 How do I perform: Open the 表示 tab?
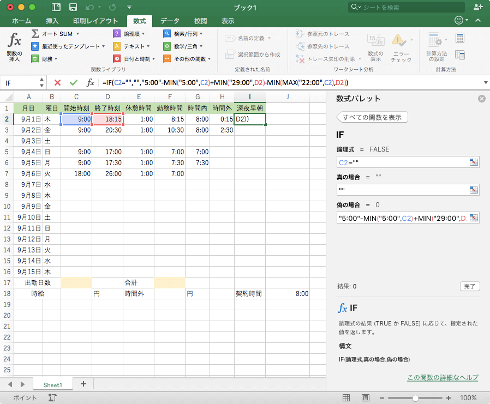pos(228,21)
